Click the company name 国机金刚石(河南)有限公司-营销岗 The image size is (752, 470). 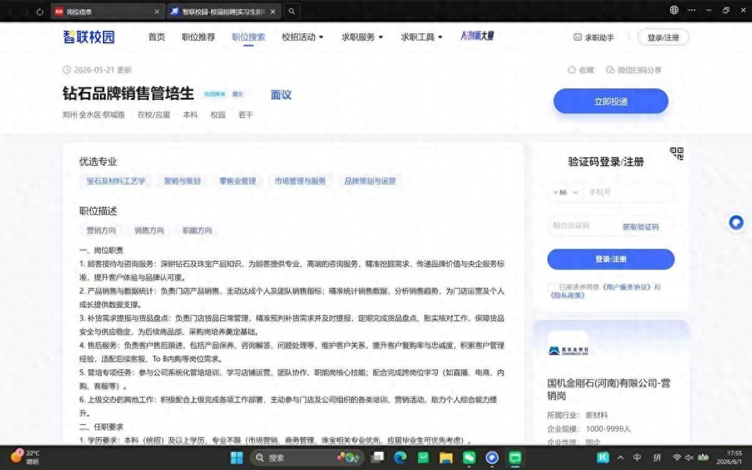pos(609,389)
